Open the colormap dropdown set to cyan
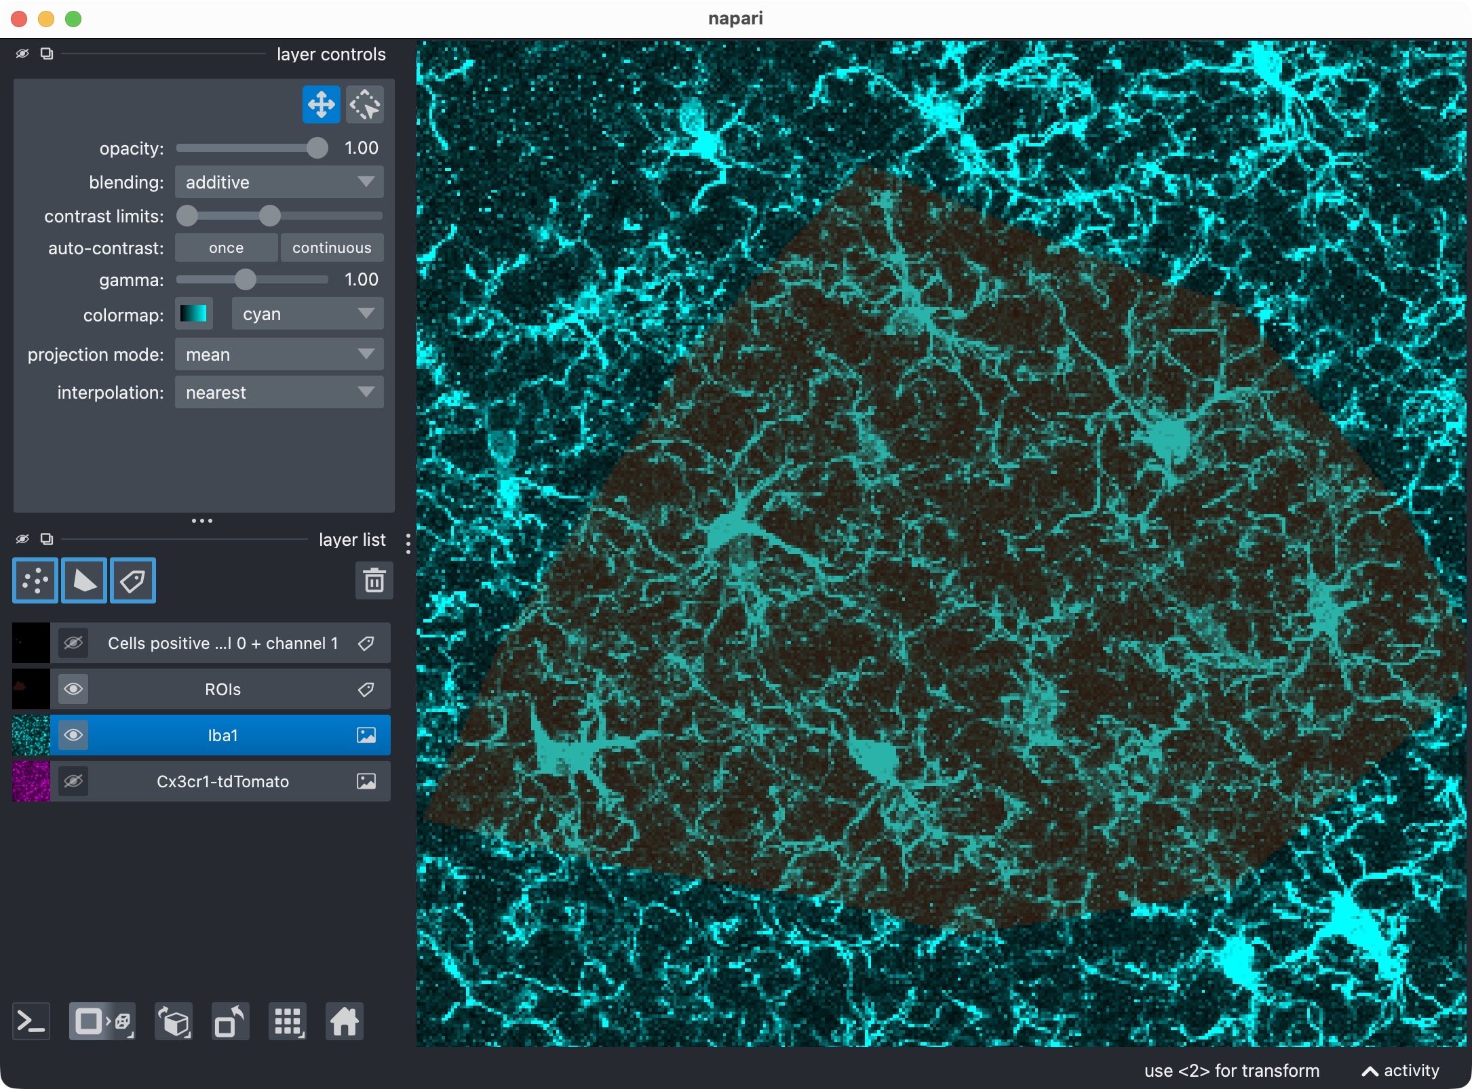Screen dimensions: 1472x1089 click(x=308, y=314)
